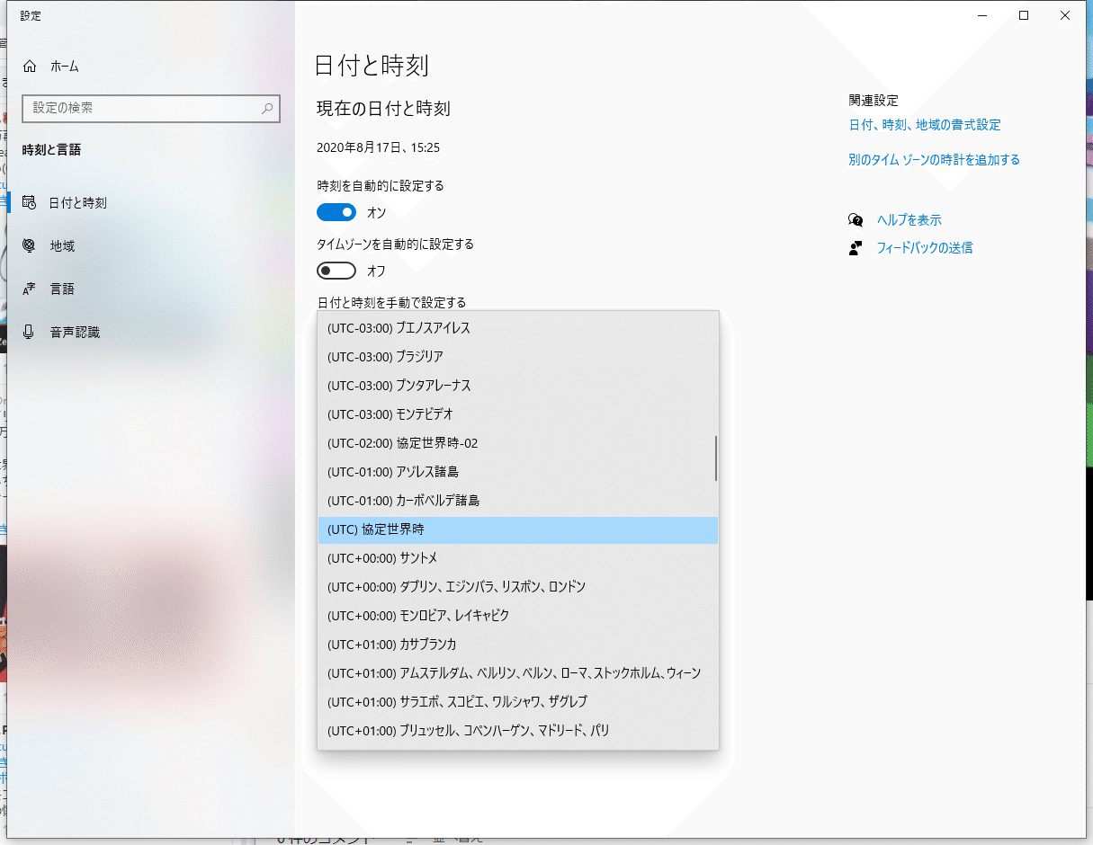Click the Home house icon in the sidebar
1093x845 pixels.
click(x=30, y=67)
